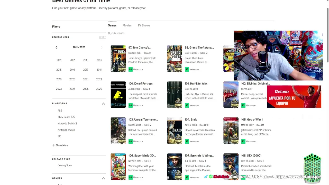This screenshot has height=185, width=329.
Task: Filter by PC platform
Action: (59, 136)
